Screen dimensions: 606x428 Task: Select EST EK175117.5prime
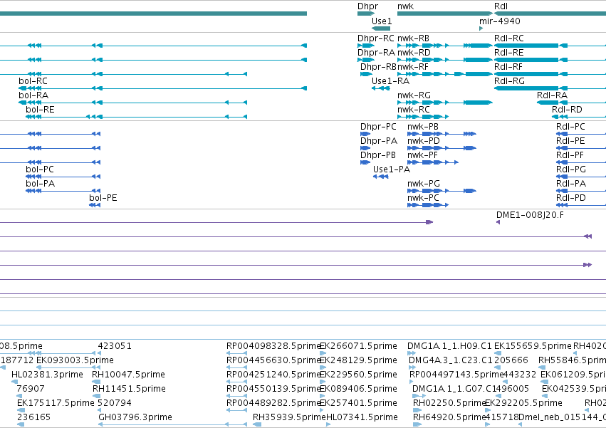(x=56, y=403)
